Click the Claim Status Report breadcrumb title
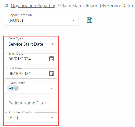 coord(97,6)
